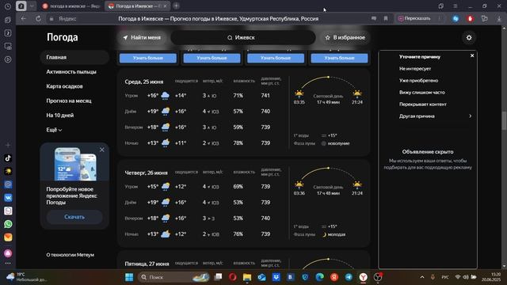
Task: Open the vertical tabs panel icon
Action: point(8,20)
